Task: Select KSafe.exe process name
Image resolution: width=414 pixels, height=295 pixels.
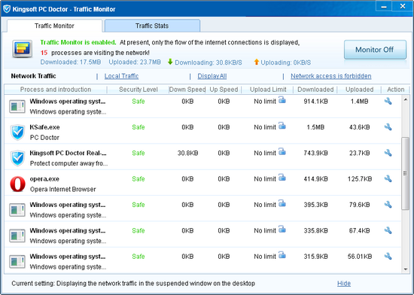Action: point(44,127)
